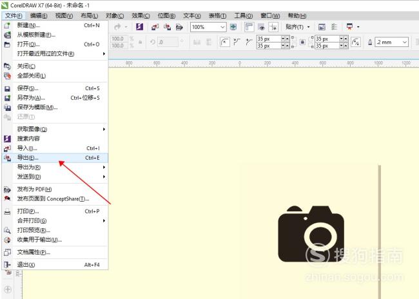
Task: Click the Corel CONNECT search content toolbar icon
Action: 139,26
